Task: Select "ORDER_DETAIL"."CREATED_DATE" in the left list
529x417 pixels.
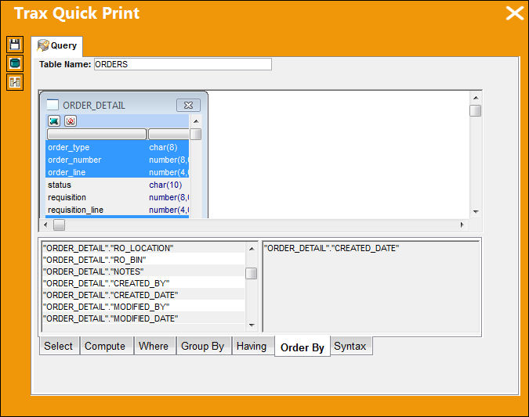Action: pyautogui.click(x=143, y=295)
